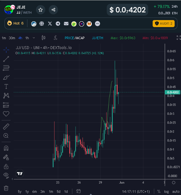Set chart range to 1d
The height and width of the screenshot is (195, 181).
(x=66, y=191)
